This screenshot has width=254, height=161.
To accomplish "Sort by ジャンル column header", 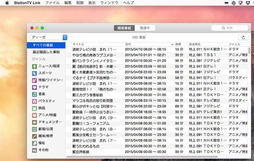I will tap(235, 44).
